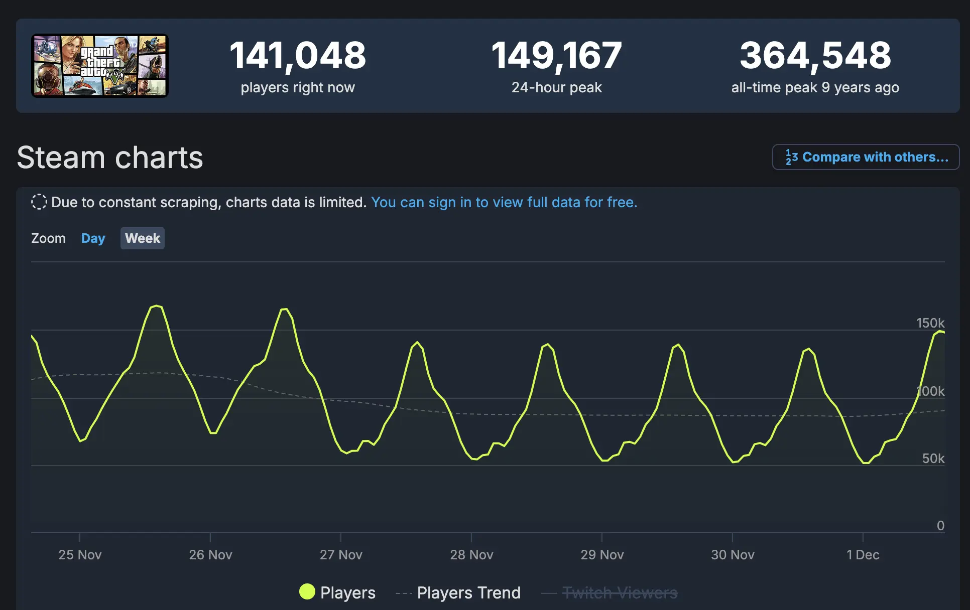Click the 1 Dec date axis label

point(863,555)
